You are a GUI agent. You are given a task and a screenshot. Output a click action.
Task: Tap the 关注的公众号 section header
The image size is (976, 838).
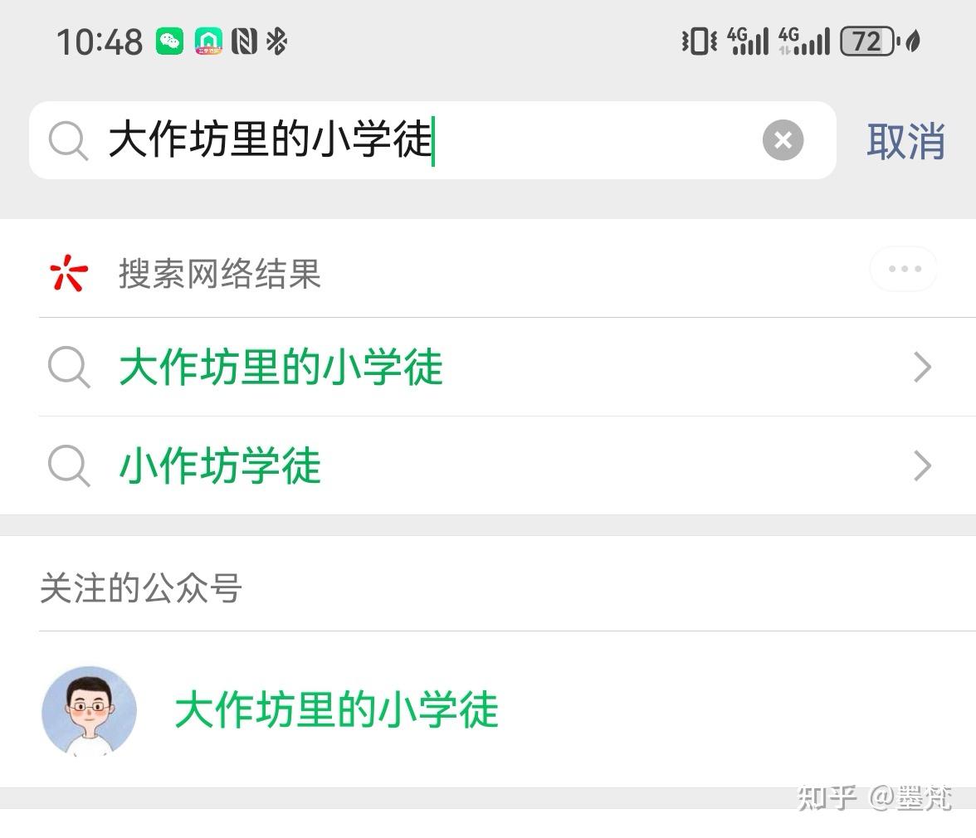point(141,588)
